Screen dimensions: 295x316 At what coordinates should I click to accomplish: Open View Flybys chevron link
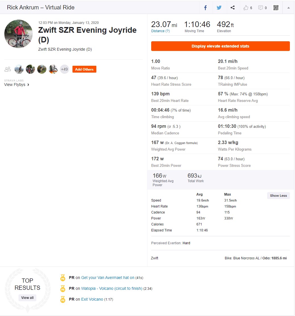click(x=17, y=85)
